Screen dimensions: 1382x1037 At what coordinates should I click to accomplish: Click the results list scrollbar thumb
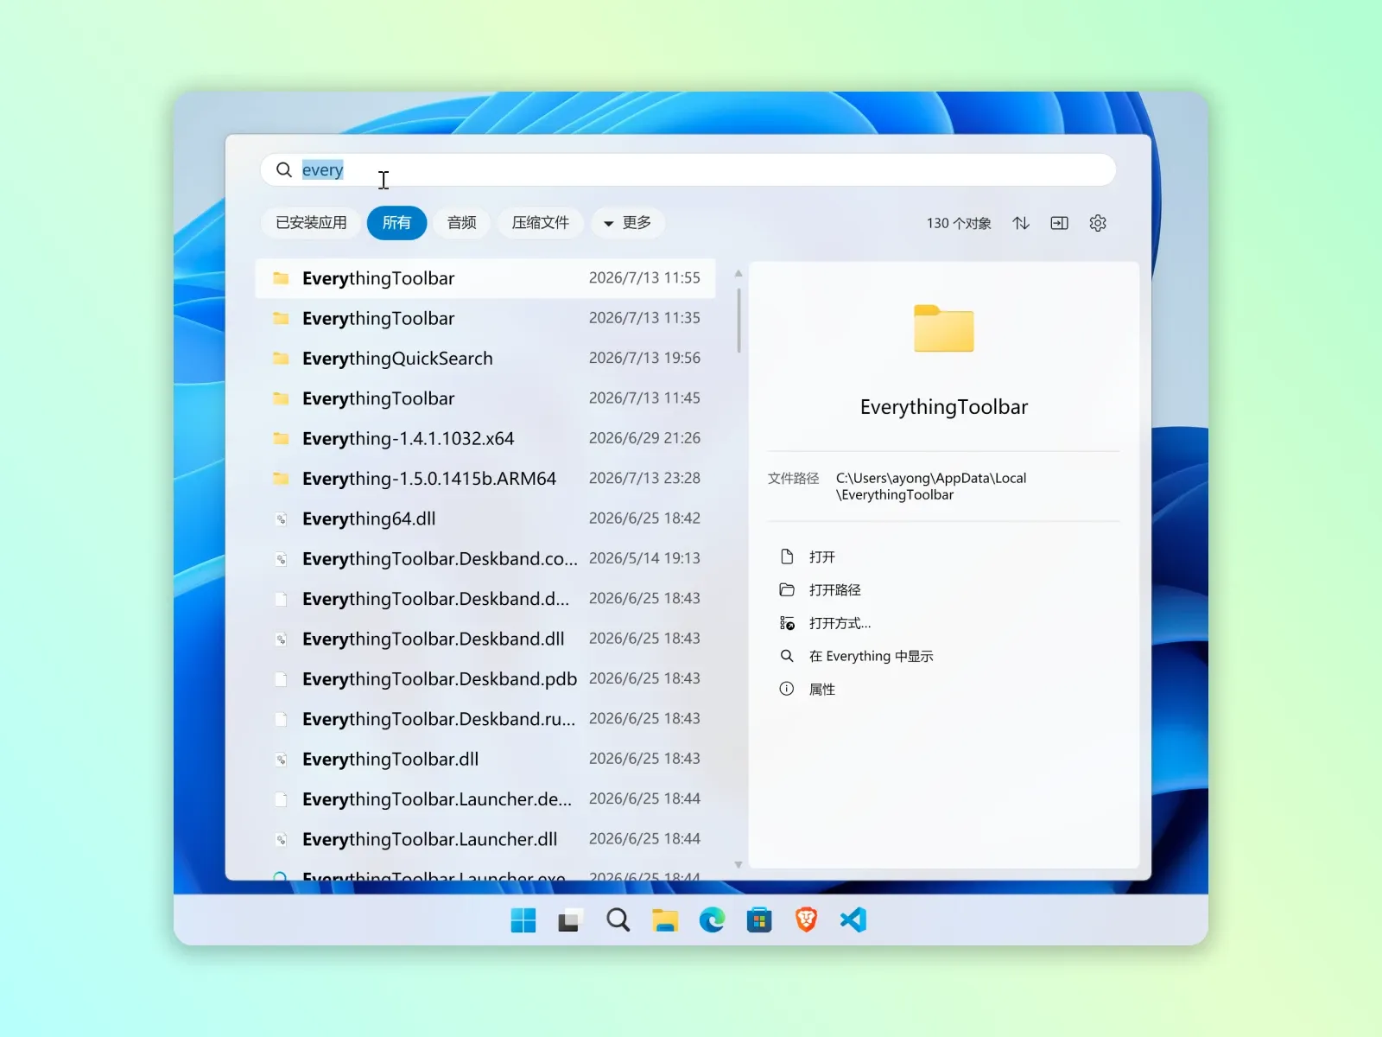coord(739,320)
